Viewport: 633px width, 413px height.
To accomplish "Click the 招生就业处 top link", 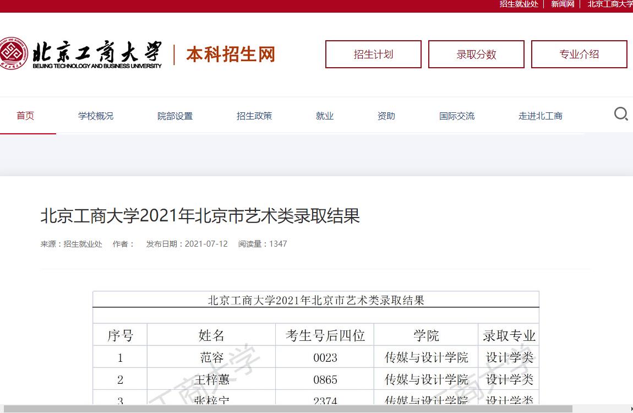I will tap(519, 4).
